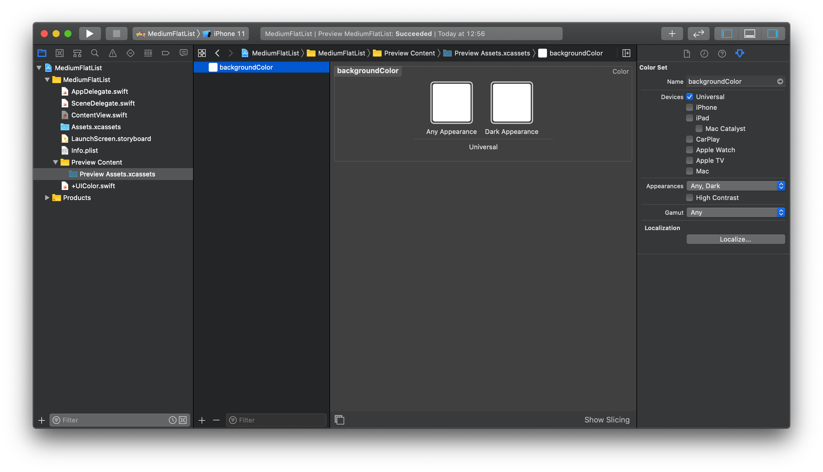Open the Issue navigator warning triangle
This screenshot has height=472, width=823.
point(112,53)
